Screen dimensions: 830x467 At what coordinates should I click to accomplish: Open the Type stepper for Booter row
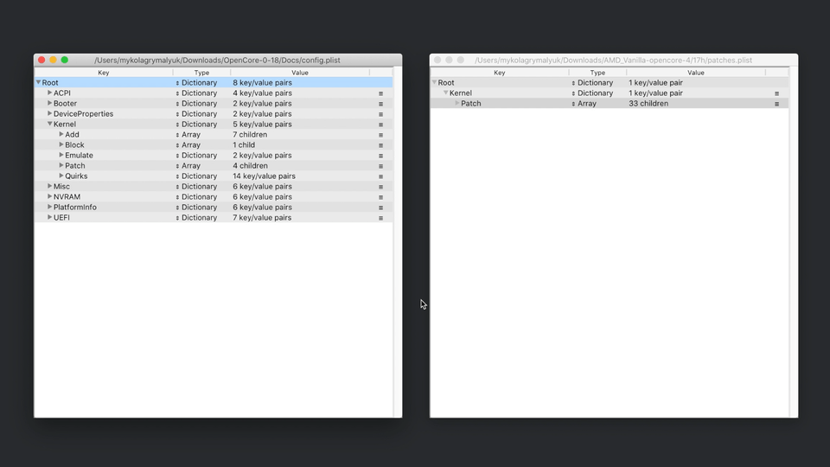tap(178, 104)
